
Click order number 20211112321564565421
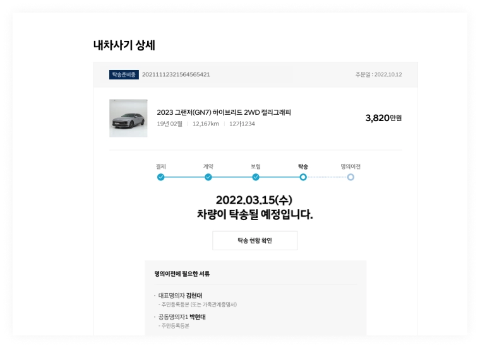coord(176,74)
